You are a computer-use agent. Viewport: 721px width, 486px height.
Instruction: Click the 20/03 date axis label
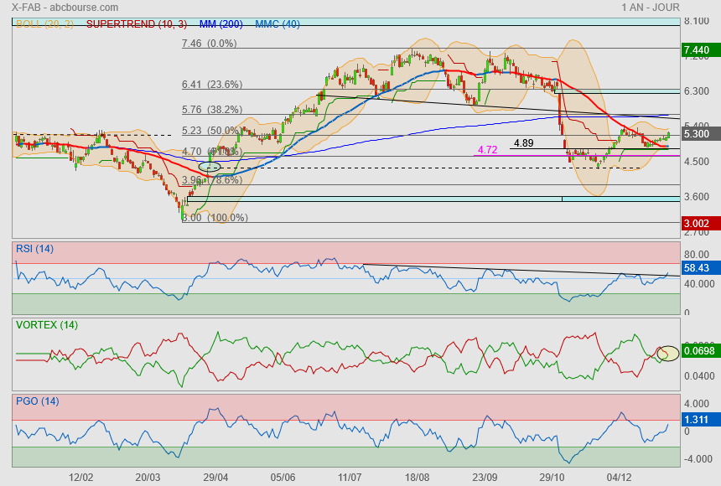(x=148, y=478)
